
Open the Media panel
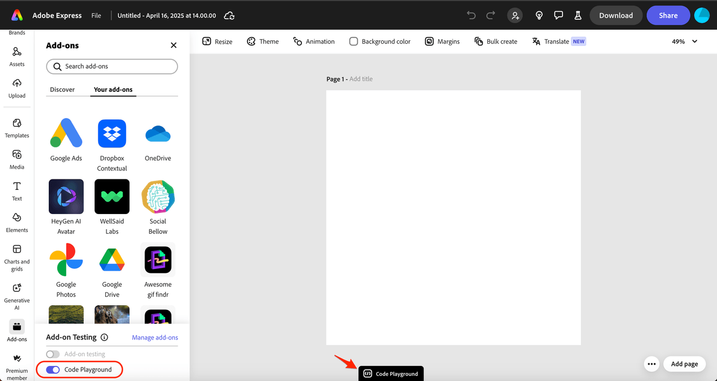[x=17, y=159]
